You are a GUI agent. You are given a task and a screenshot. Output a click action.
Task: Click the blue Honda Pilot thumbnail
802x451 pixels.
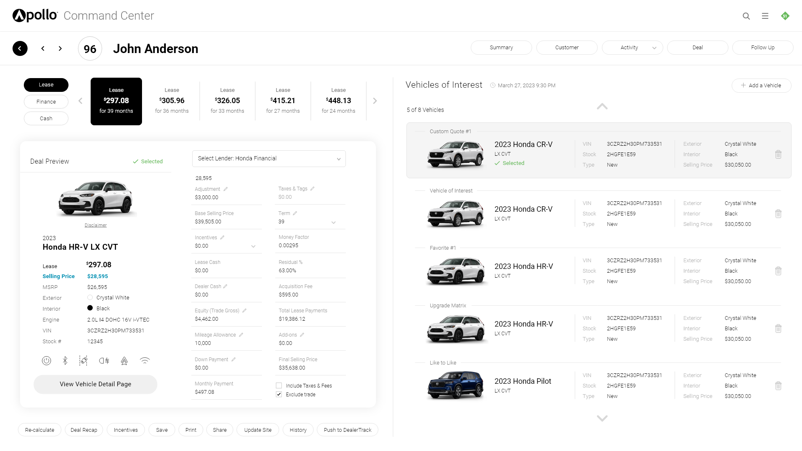click(x=456, y=385)
